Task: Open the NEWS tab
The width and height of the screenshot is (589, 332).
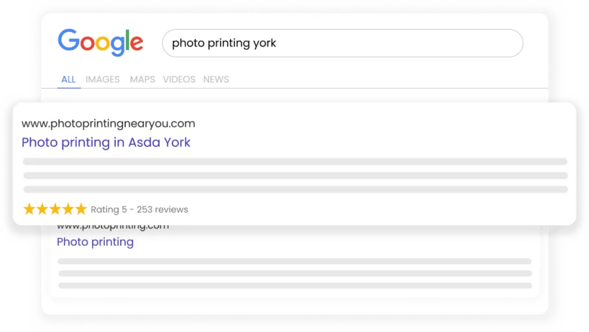Action: [216, 79]
